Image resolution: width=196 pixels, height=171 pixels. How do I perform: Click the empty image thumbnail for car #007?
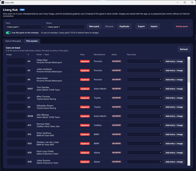[x=16, y=89]
